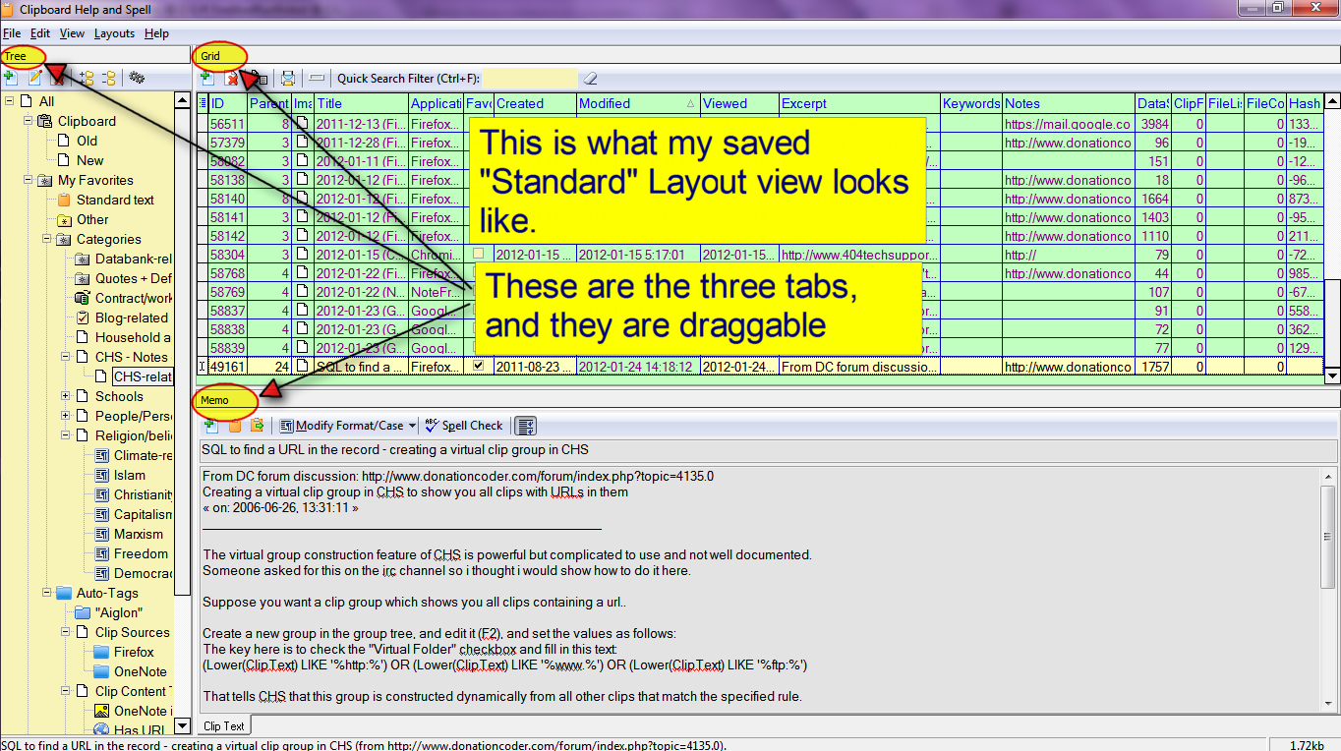The width and height of the screenshot is (1341, 751).
Task: Sort grid by Viewed column header
Action: point(739,103)
